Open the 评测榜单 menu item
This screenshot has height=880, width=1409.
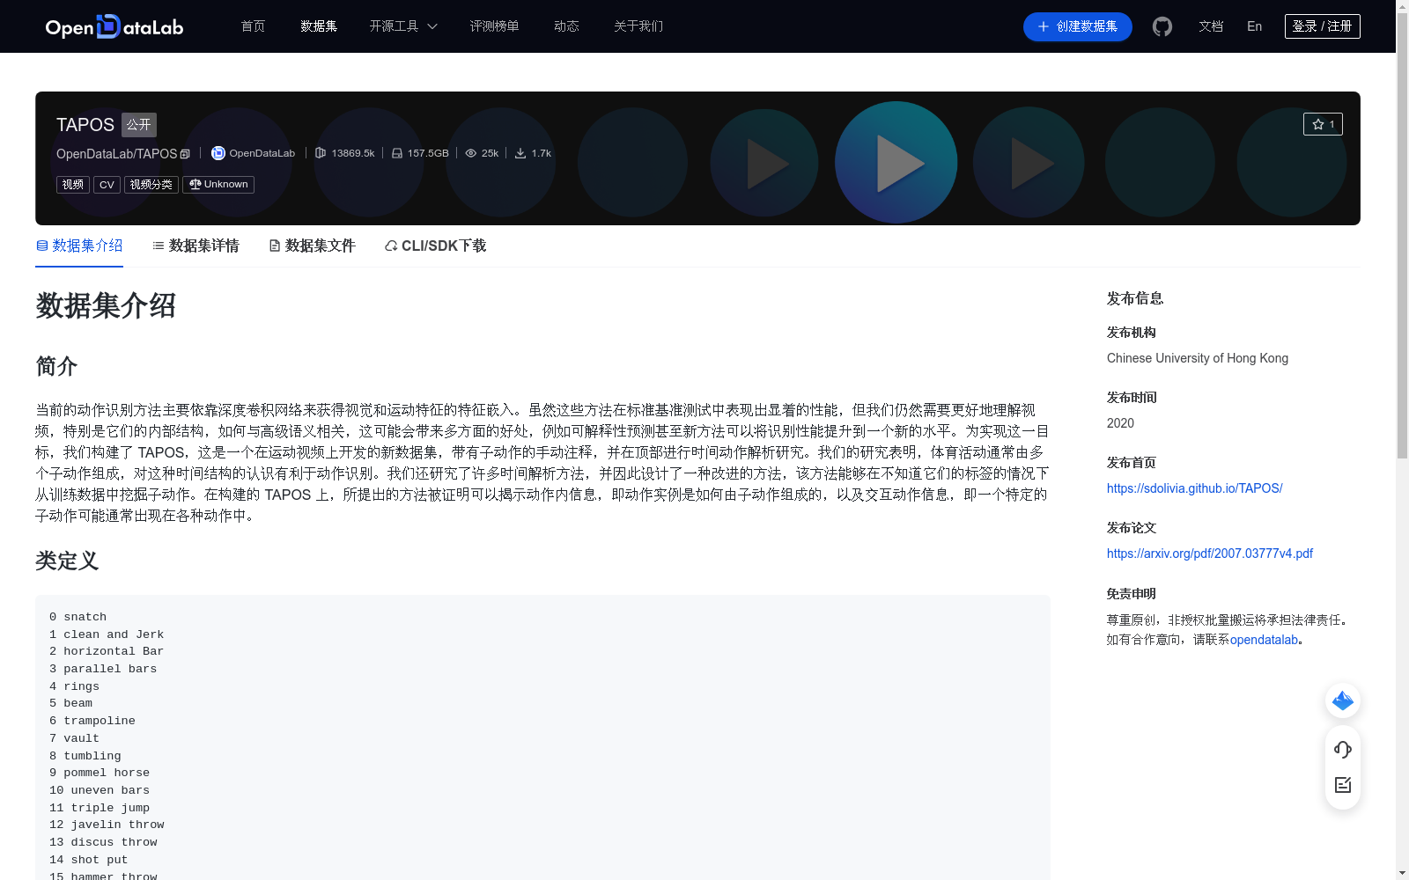click(x=495, y=26)
